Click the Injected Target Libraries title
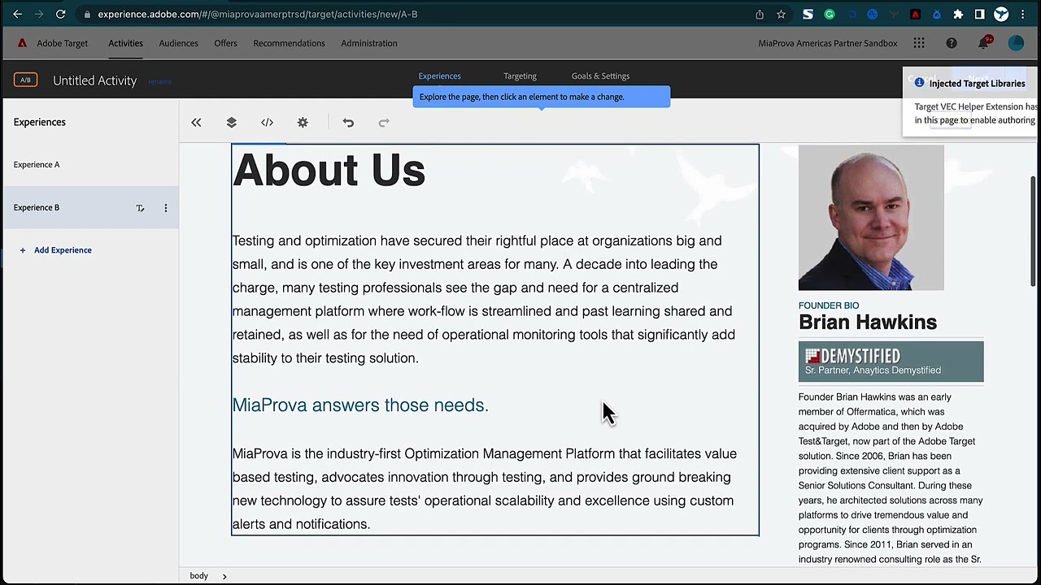This screenshot has width=1041, height=585. 977,83
